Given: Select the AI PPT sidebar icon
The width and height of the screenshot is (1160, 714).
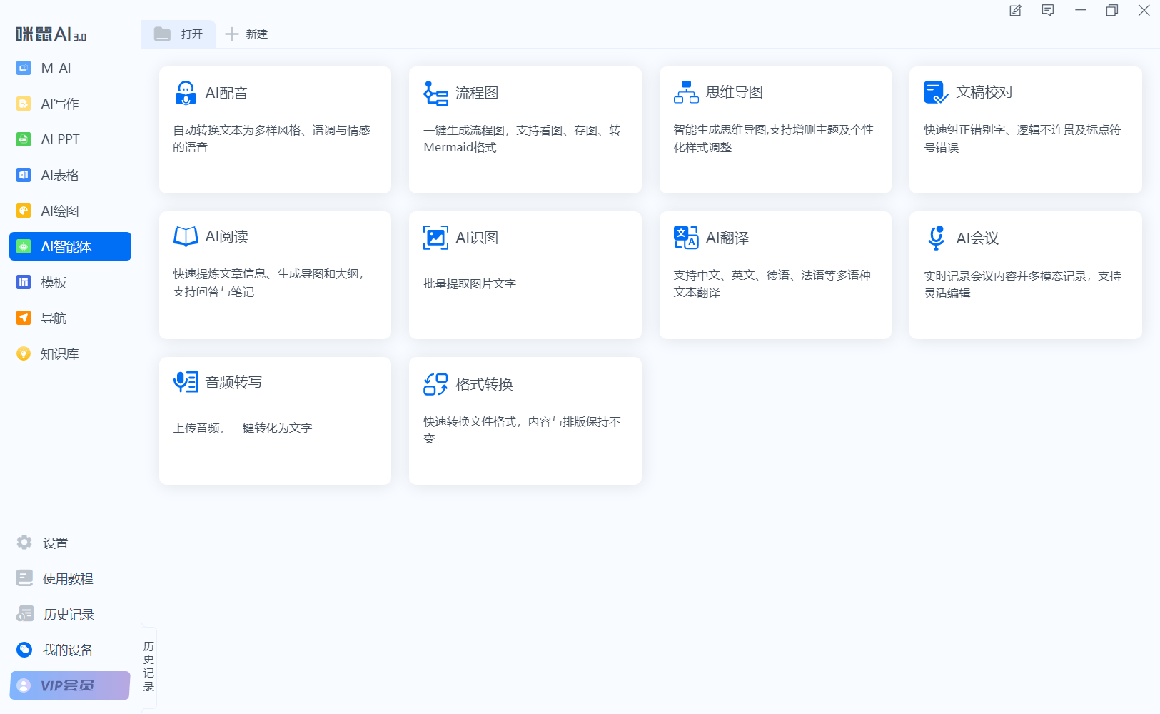Looking at the screenshot, I should pos(24,139).
